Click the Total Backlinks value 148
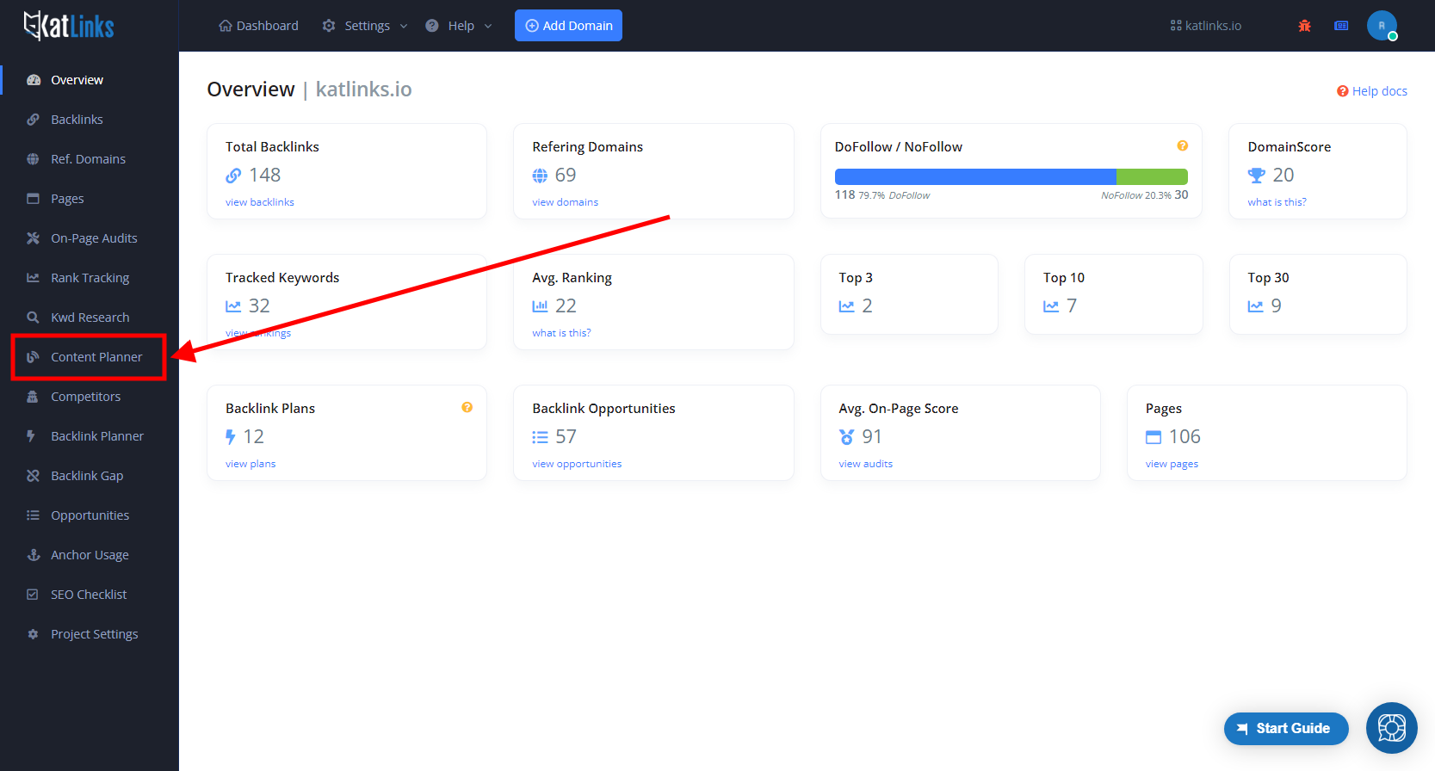 (265, 176)
